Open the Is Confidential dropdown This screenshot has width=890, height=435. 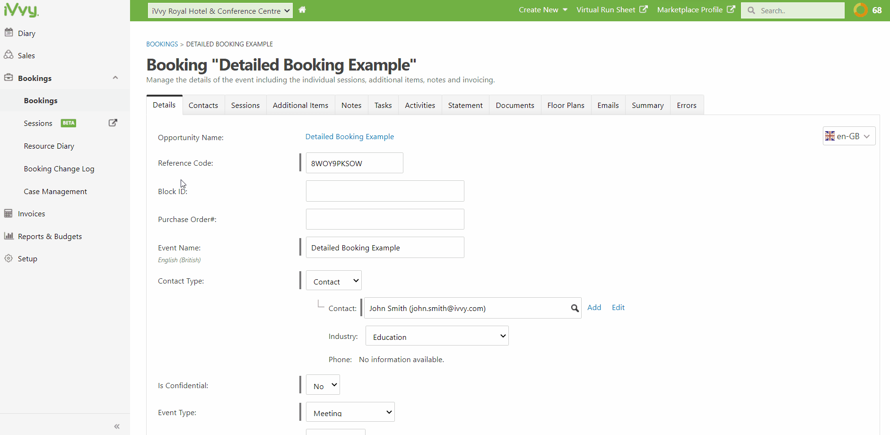pyautogui.click(x=323, y=385)
